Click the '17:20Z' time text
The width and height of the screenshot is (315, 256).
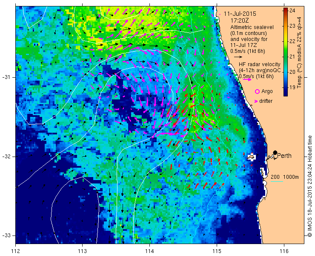(239, 20)
